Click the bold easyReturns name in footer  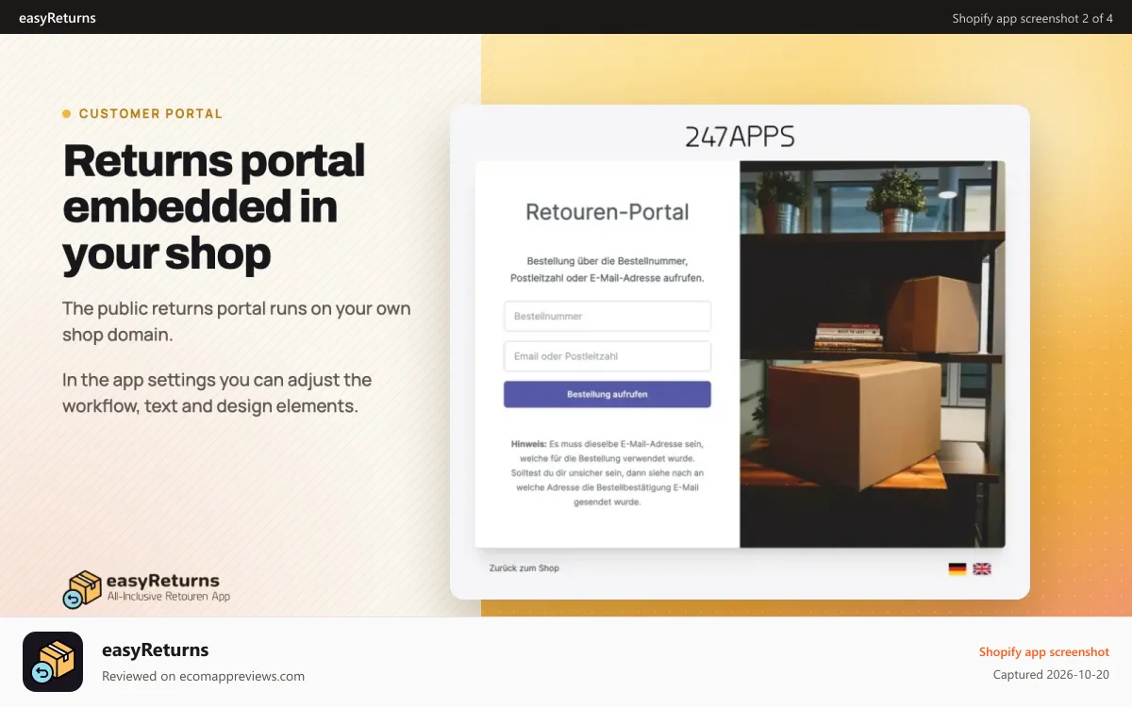coord(156,650)
